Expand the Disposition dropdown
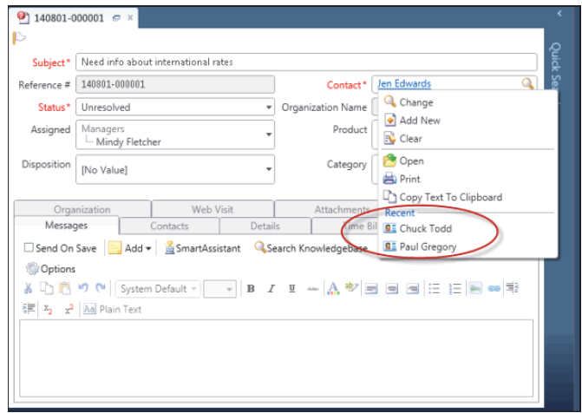Viewport: 582px width, 413px height. (268, 169)
